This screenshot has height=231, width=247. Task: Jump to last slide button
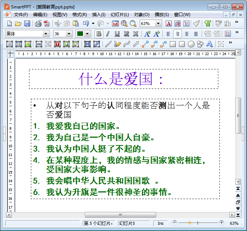click(x=238, y=215)
